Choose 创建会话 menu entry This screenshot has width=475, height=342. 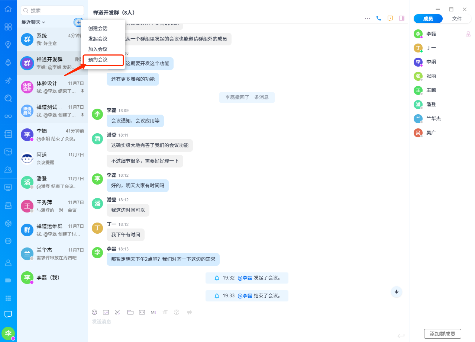pyautogui.click(x=98, y=28)
